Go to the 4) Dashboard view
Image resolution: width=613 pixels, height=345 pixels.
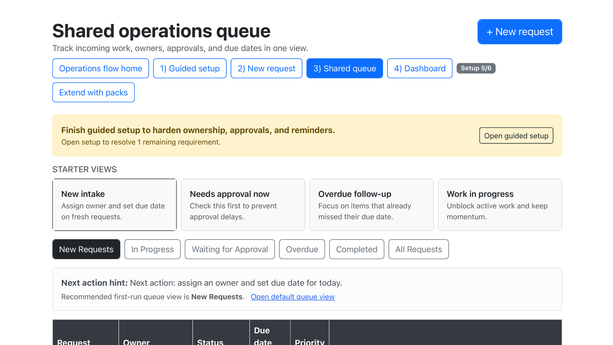click(420, 68)
